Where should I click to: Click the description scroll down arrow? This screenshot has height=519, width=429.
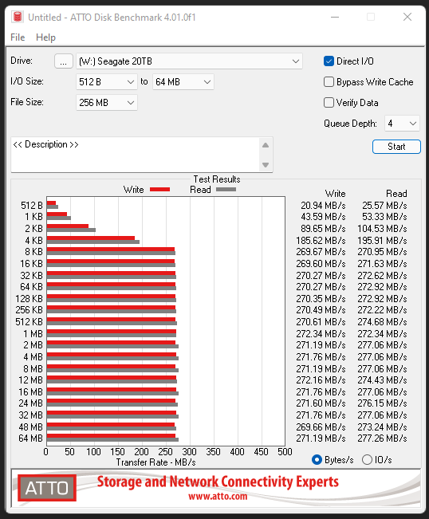click(266, 164)
